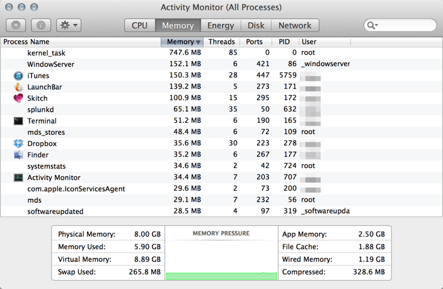Sort by the PID column
Image resolution: width=443 pixels, height=289 pixels.
(x=285, y=42)
